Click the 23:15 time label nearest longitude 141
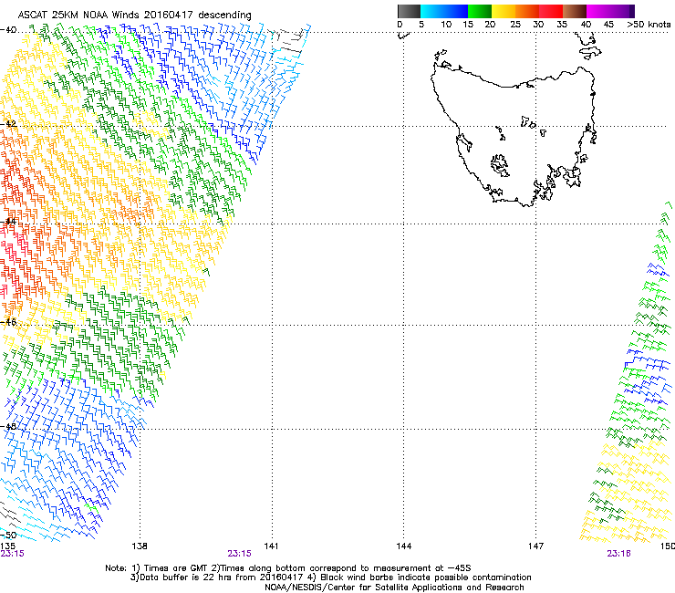The image size is (675, 593). click(239, 554)
